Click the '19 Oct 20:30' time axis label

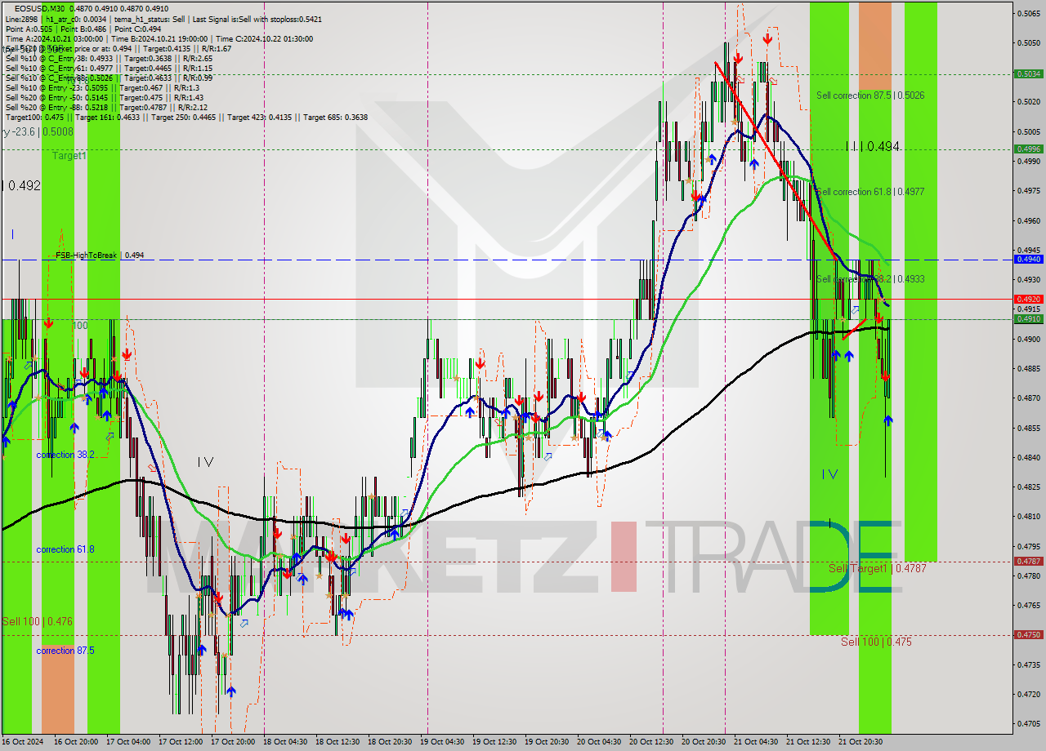[548, 742]
